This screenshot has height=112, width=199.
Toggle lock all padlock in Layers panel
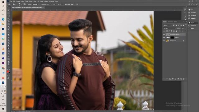tap(176, 31)
